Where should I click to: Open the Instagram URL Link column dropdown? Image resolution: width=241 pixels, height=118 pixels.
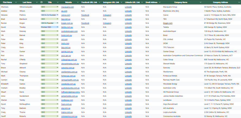(121, 2)
